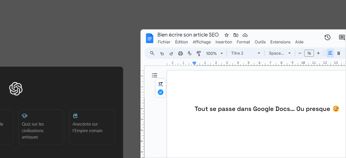
Task: Toggle LanguageTool icon in toolbar
Action: coord(330,53)
